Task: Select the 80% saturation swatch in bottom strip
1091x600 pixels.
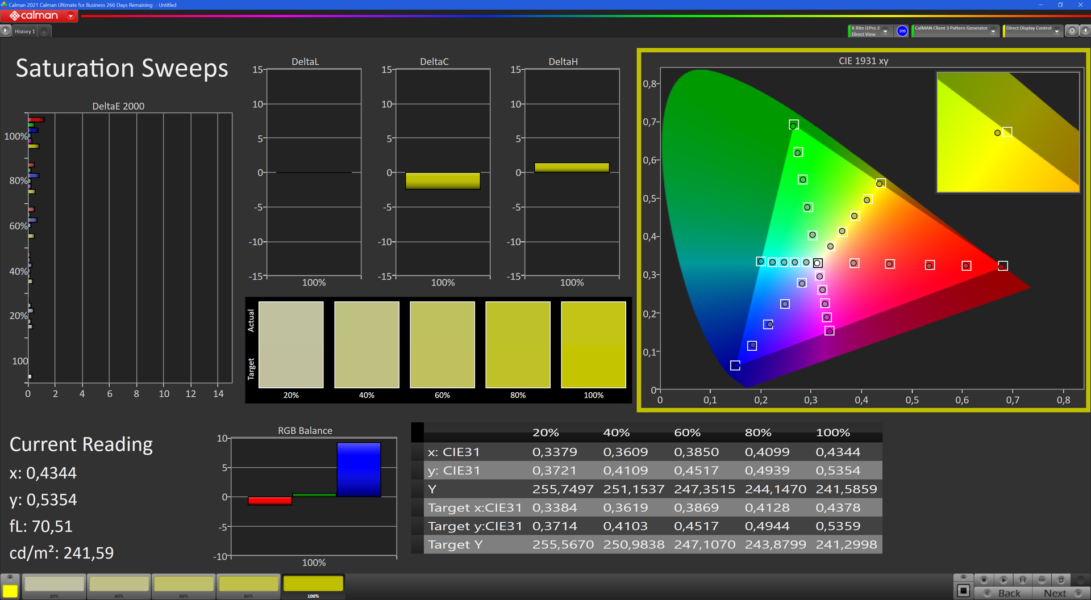Action: click(248, 586)
